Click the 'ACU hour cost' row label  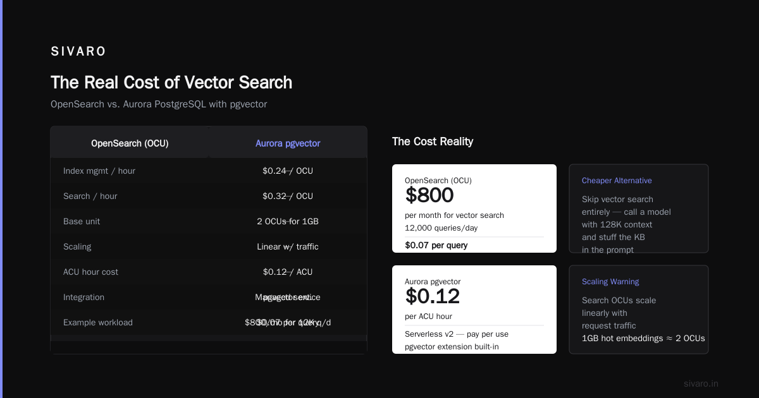tap(91, 272)
